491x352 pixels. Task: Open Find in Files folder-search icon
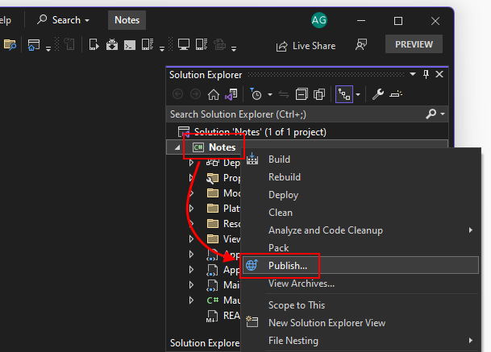[10, 45]
